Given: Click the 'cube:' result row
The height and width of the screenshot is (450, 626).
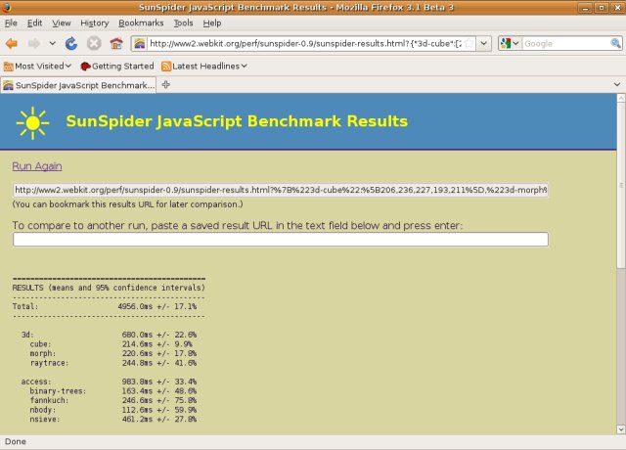Looking at the screenshot, I should point(113,344).
